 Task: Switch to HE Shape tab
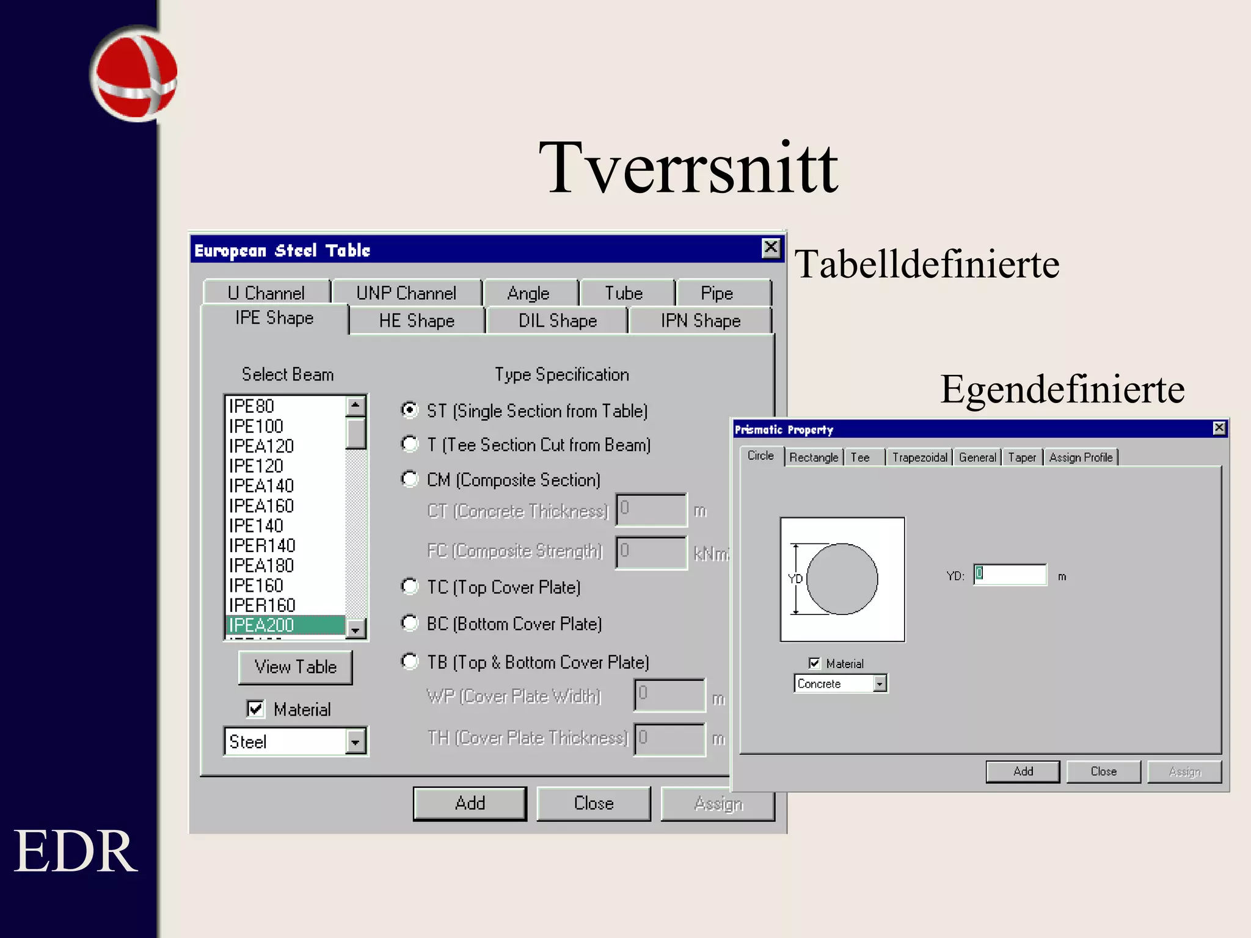(417, 321)
